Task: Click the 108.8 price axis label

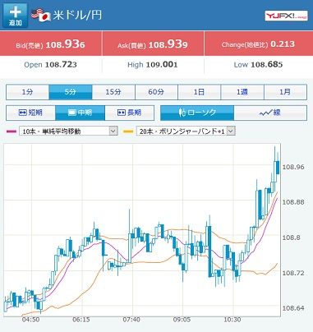Action: coord(292,237)
